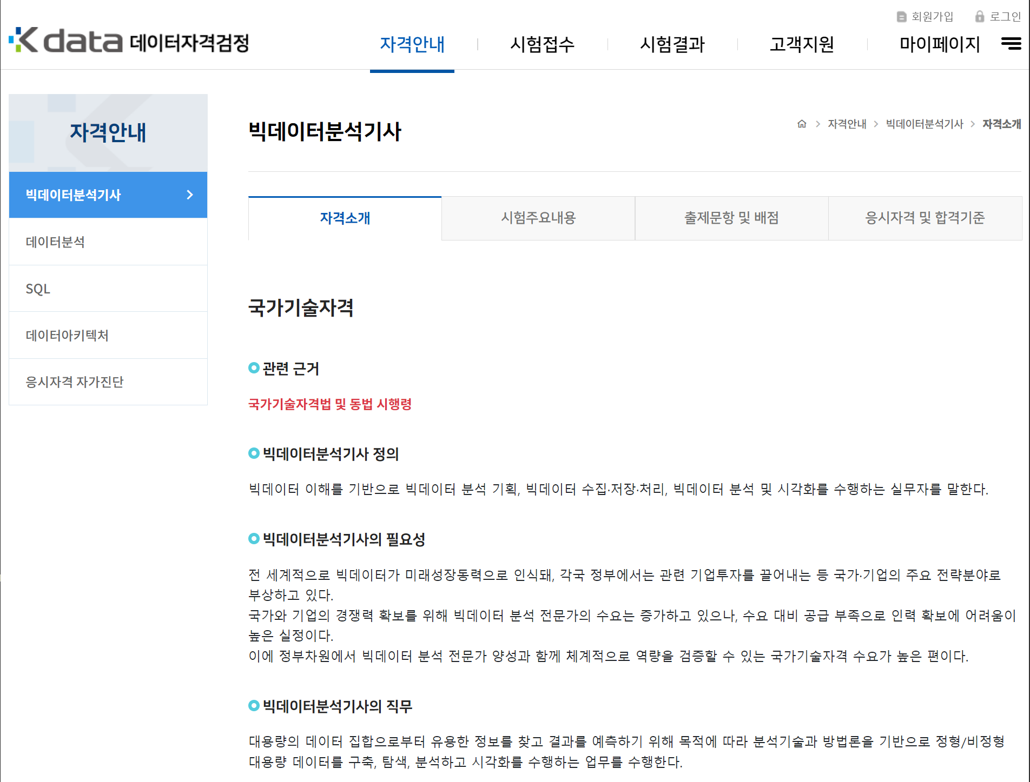Image resolution: width=1030 pixels, height=782 pixels.
Task: Click the chevron beside sidebar 빅데이터분석기사
Action: tap(190, 195)
